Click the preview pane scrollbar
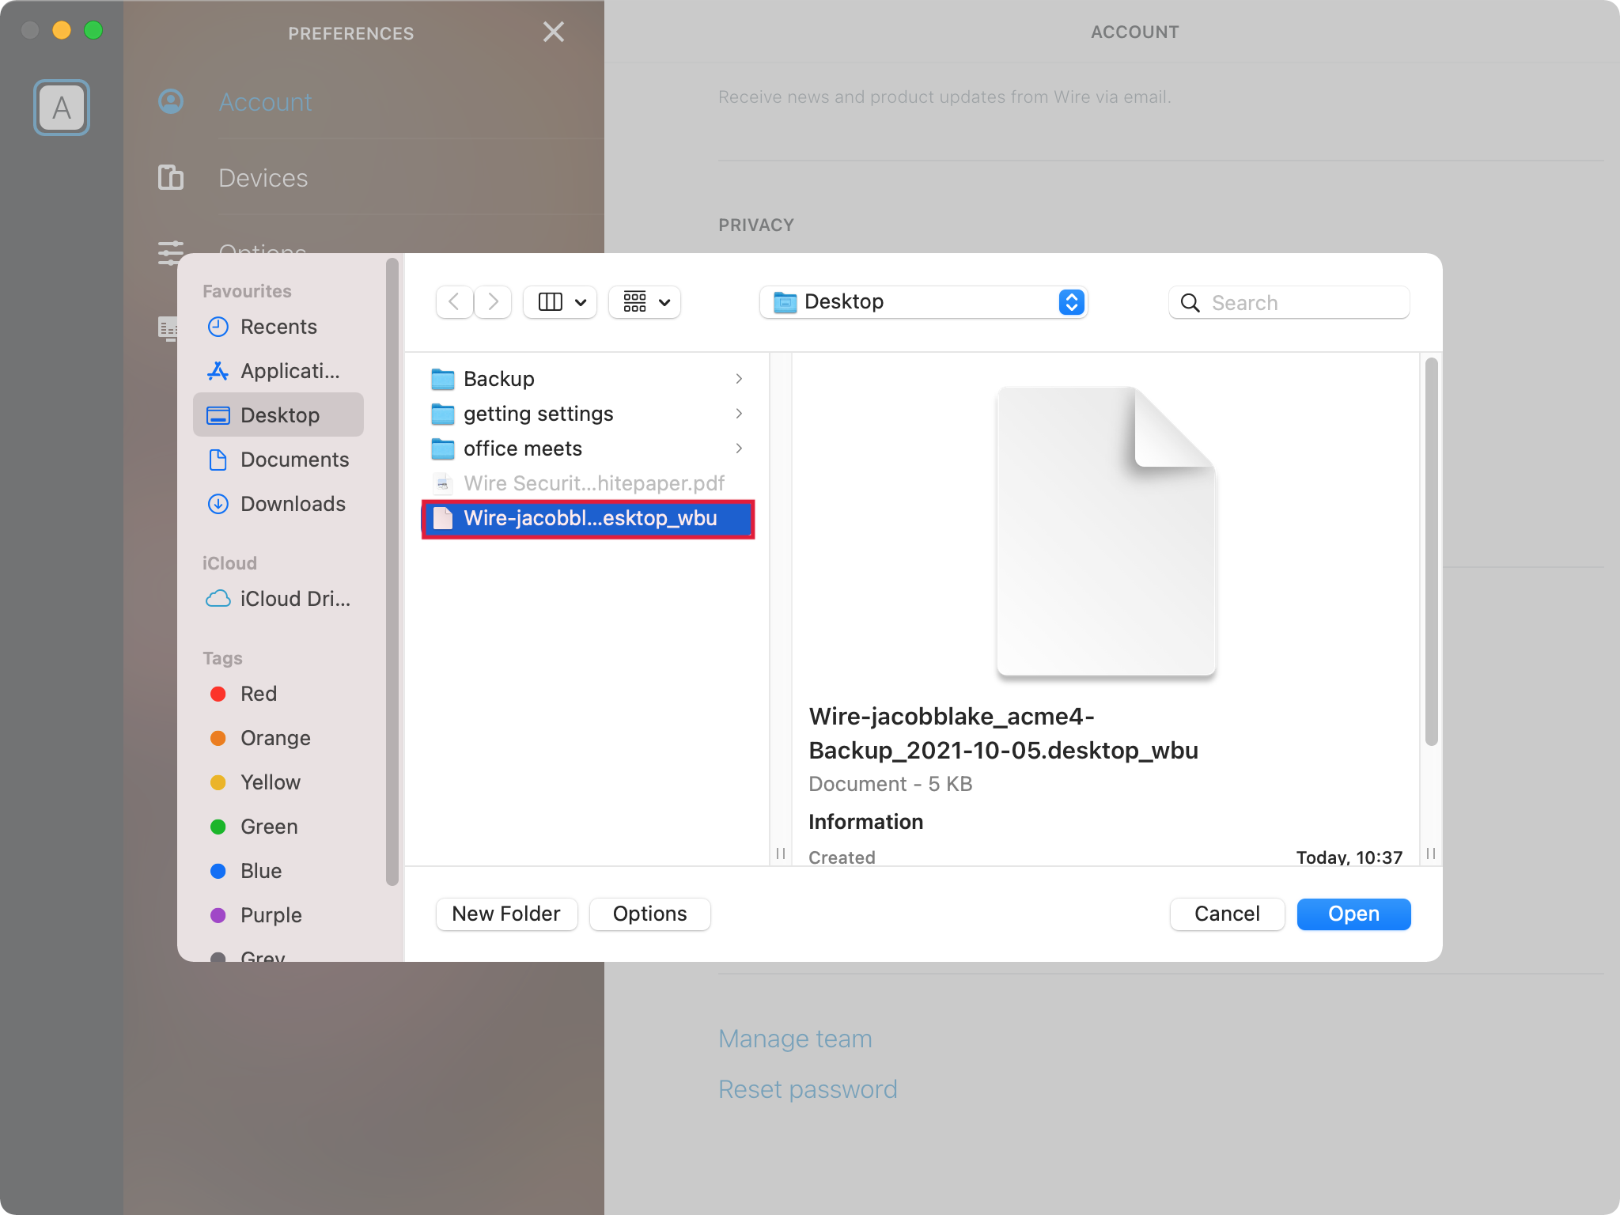Screen dimensions: 1620x1215 point(1431,551)
